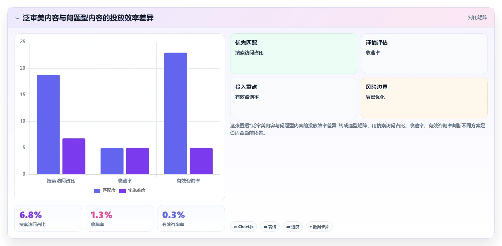Click the 搜索访问占比 text in 优先匹配 card

249,53
